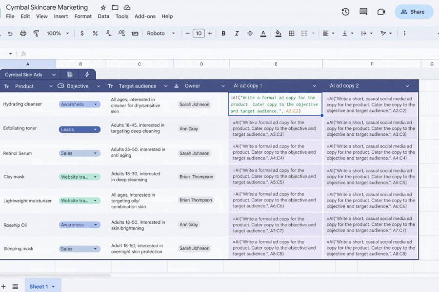The image size is (439, 292).
Task: Open Leads objective chip for Exfoliating toner
Action: coord(80,129)
